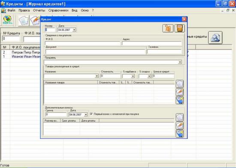236x168 pixels.
Task: Click the Номер input field
Action: pyautogui.click(x=50, y=30)
